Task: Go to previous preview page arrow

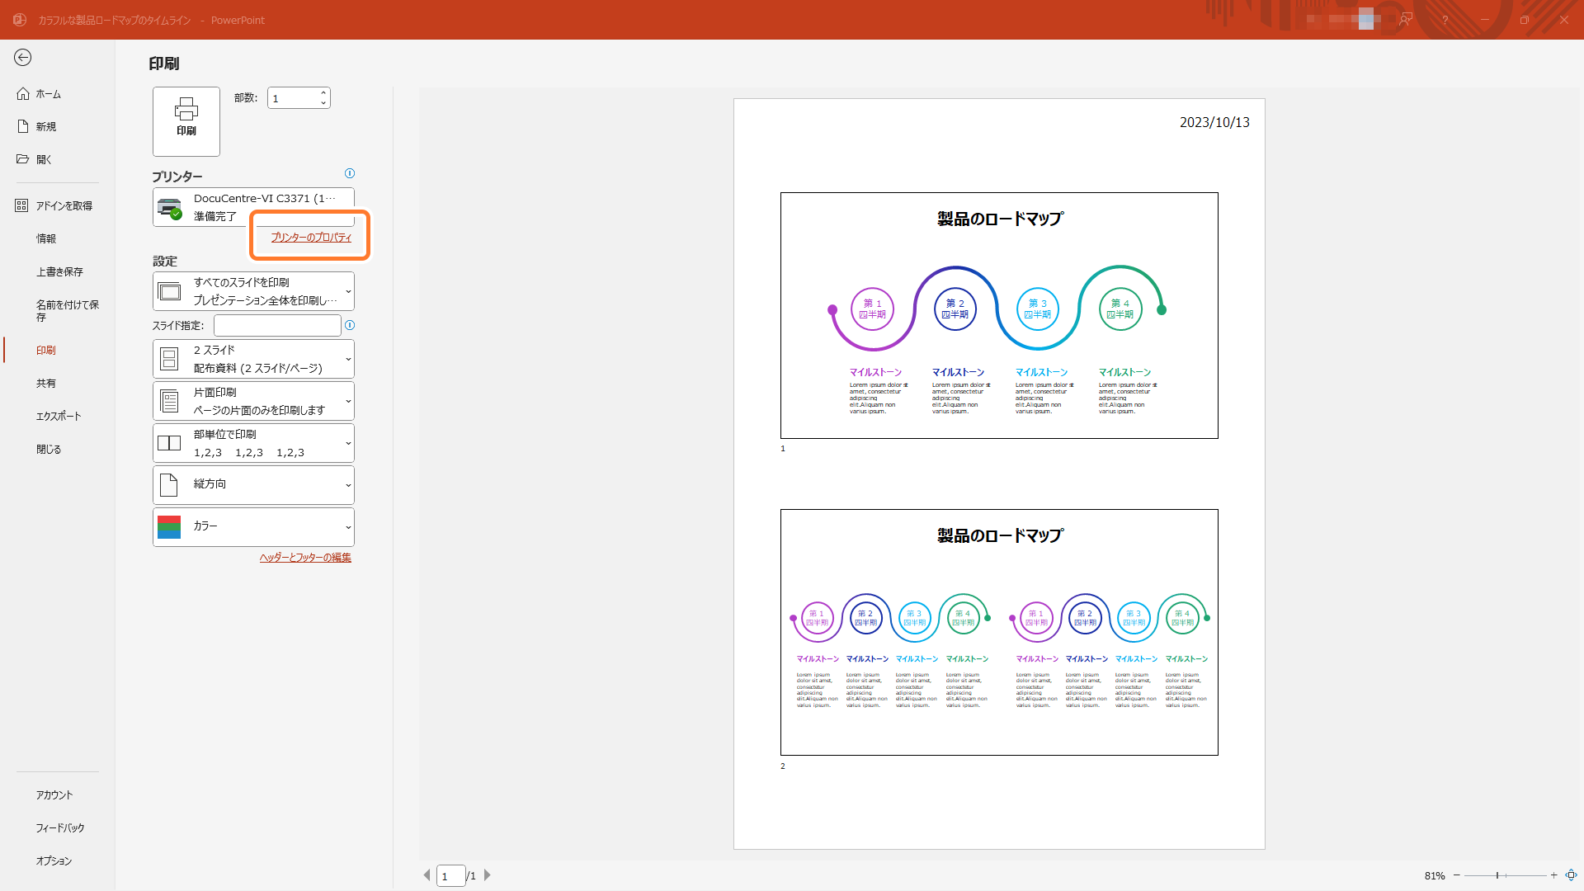Action: pos(427,875)
